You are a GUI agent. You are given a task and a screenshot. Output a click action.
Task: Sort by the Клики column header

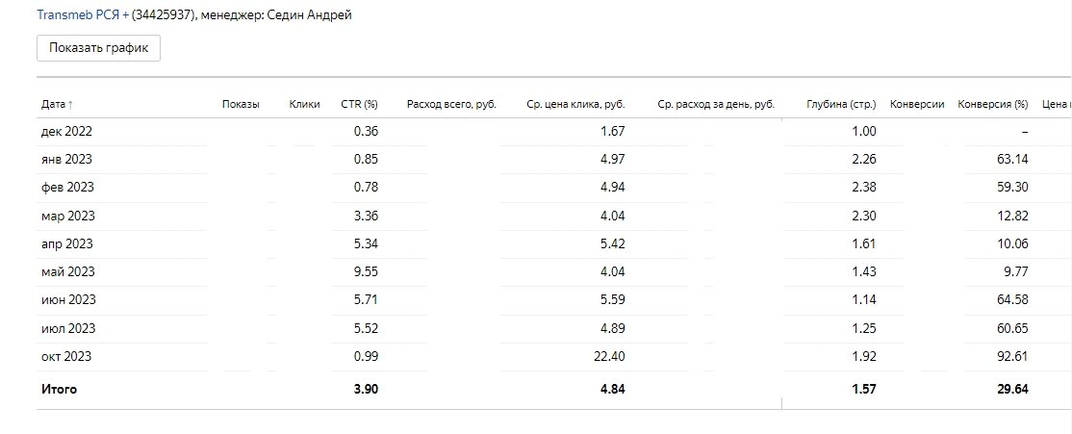click(304, 104)
